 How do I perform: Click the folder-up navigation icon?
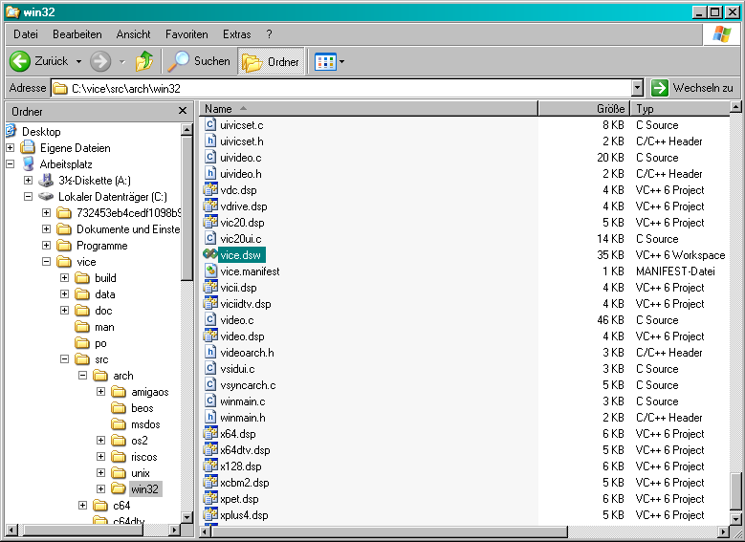point(144,61)
